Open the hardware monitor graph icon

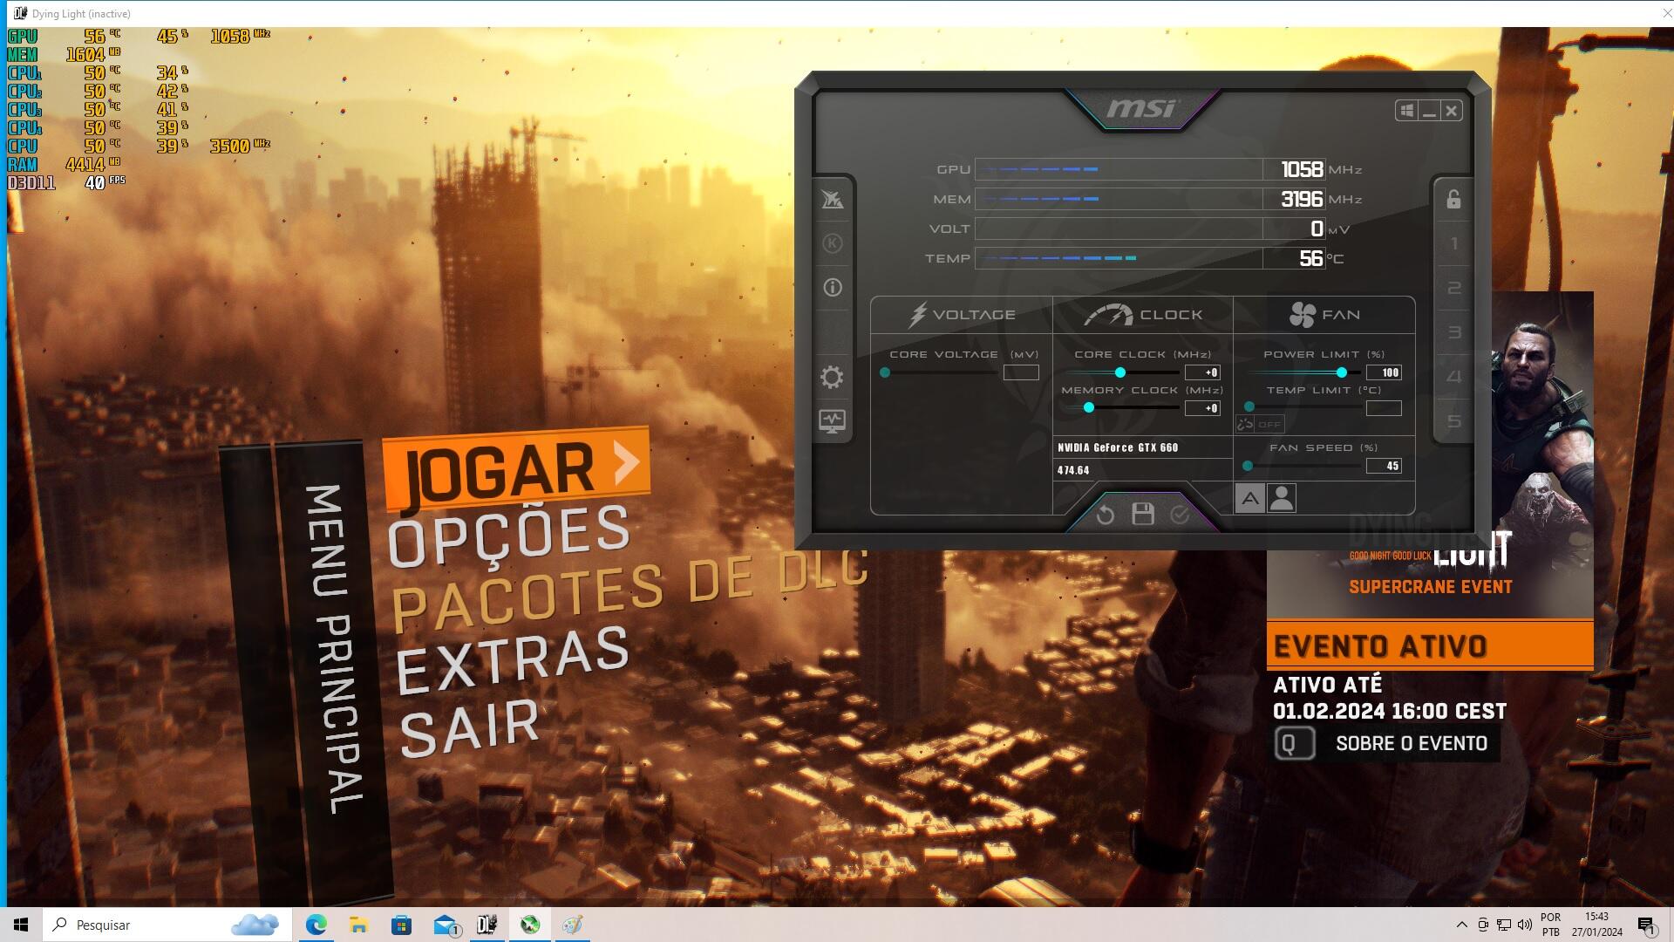click(832, 421)
